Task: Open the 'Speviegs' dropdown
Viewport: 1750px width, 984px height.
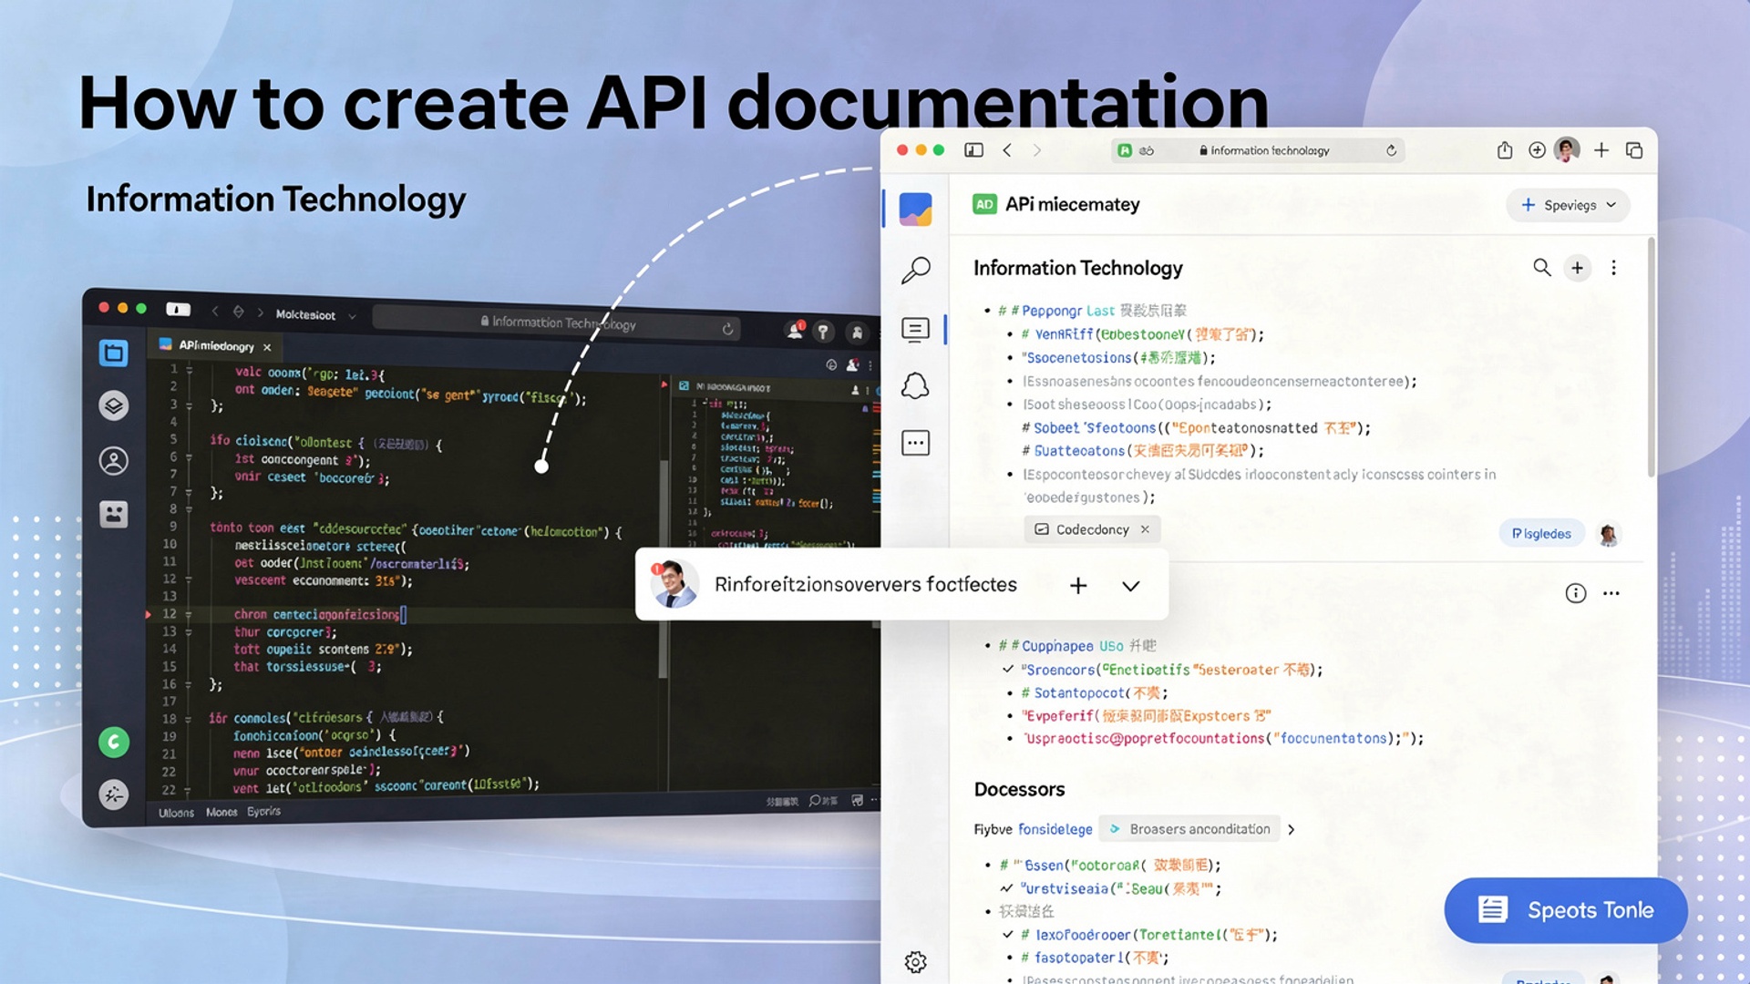Action: [1568, 205]
